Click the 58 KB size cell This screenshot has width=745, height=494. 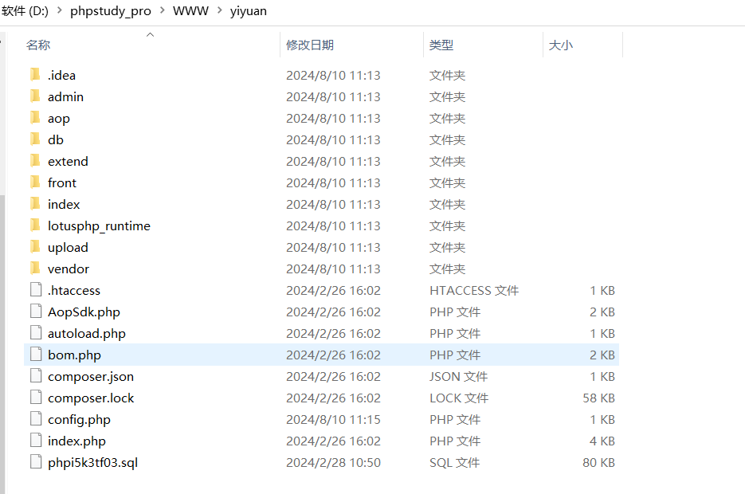click(598, 398)
